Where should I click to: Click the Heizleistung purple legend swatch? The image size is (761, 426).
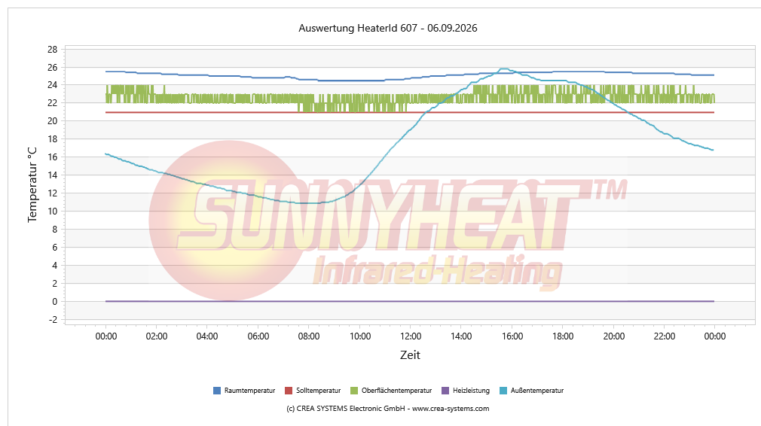445,391
